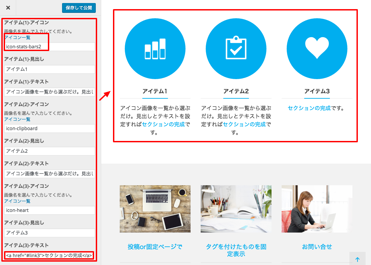The height and width of the screenshot is (265, 371).
Task: Open セクションの完成 link under アイテム2
Action: pos(244,124)
